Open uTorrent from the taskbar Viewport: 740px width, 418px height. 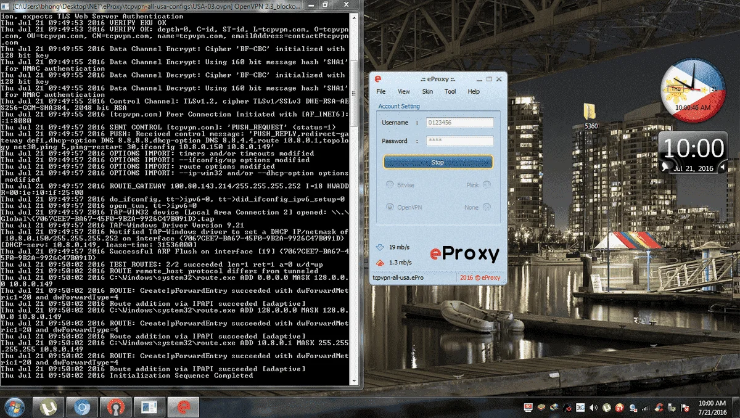tap(48, 407)
